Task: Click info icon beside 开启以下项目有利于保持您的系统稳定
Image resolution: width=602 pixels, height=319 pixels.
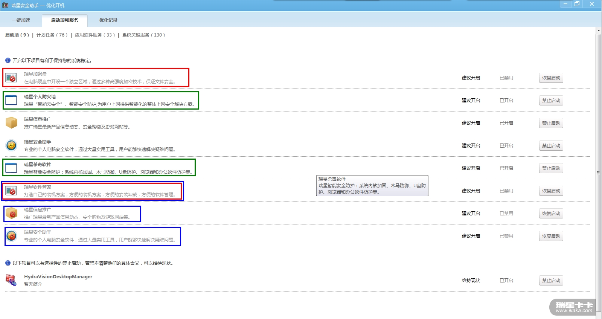Action: tap(8, 60)
